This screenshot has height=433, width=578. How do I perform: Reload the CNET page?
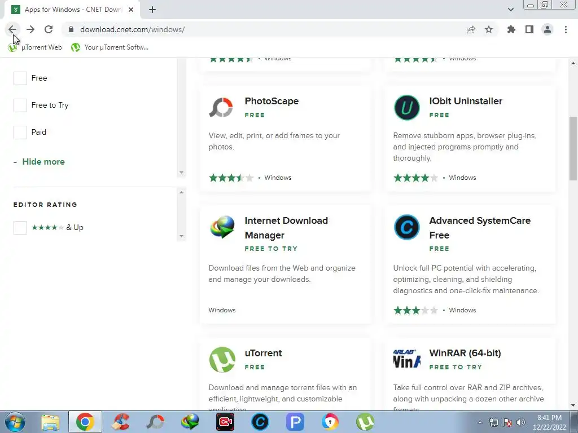49,29
